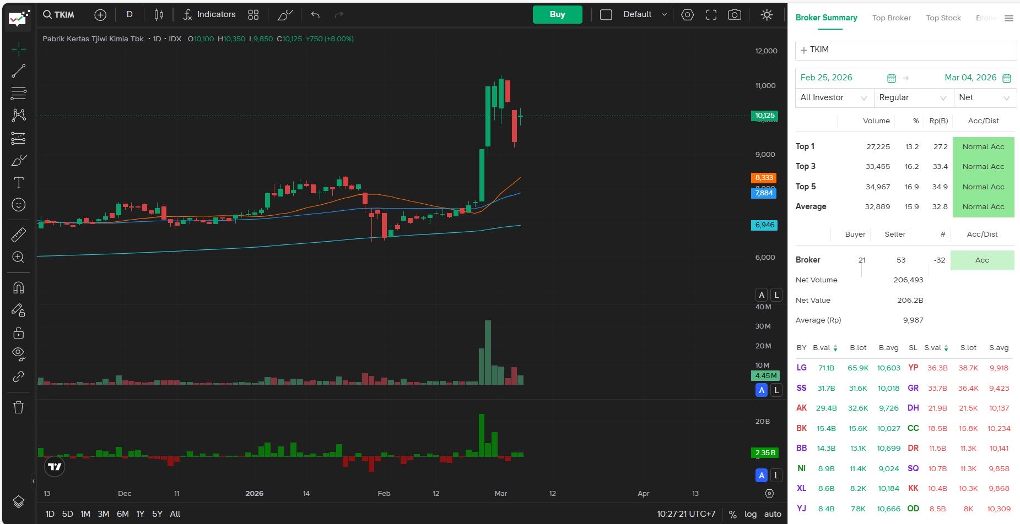Switch to the Top Broker tab
This screenshot has height=524, width=1020.
(892, 18)
